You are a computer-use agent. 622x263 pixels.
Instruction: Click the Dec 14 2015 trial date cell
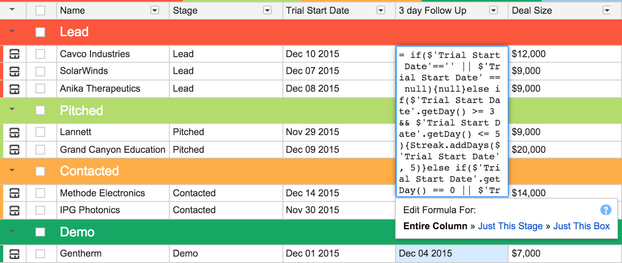339,193
